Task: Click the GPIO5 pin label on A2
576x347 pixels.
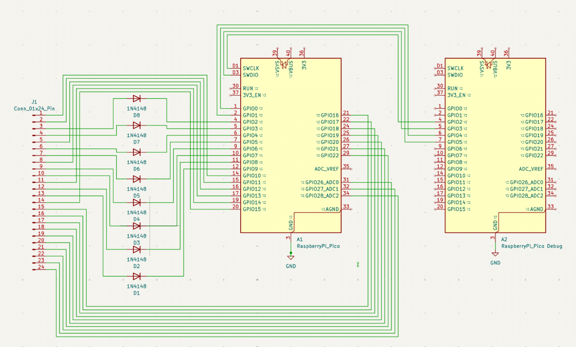Action: [x=455, y=142]
